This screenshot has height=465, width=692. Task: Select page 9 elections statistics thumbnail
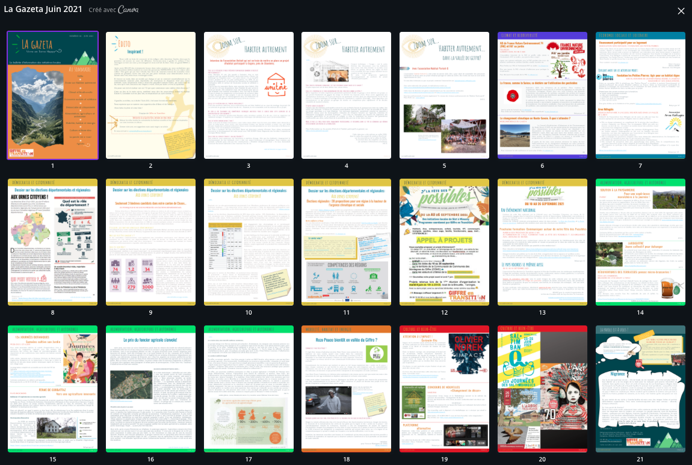(x=150, y=242)
